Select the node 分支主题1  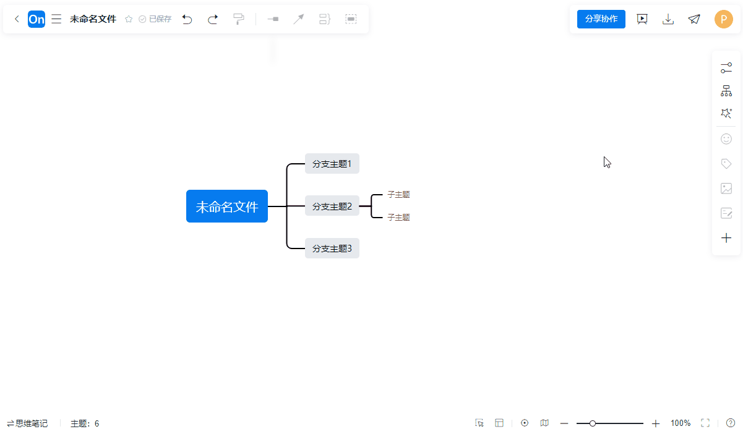332,164
